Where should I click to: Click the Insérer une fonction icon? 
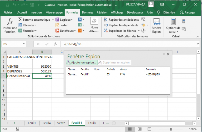click(10, 22)
